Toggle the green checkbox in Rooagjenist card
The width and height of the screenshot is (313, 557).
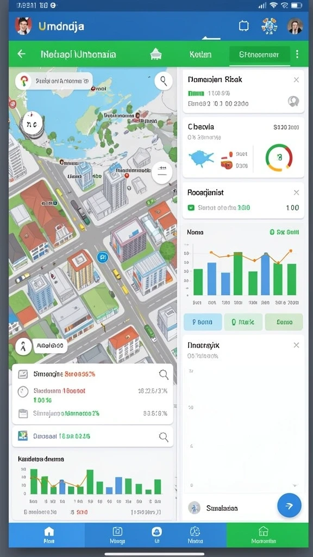[x=191, y=207]
